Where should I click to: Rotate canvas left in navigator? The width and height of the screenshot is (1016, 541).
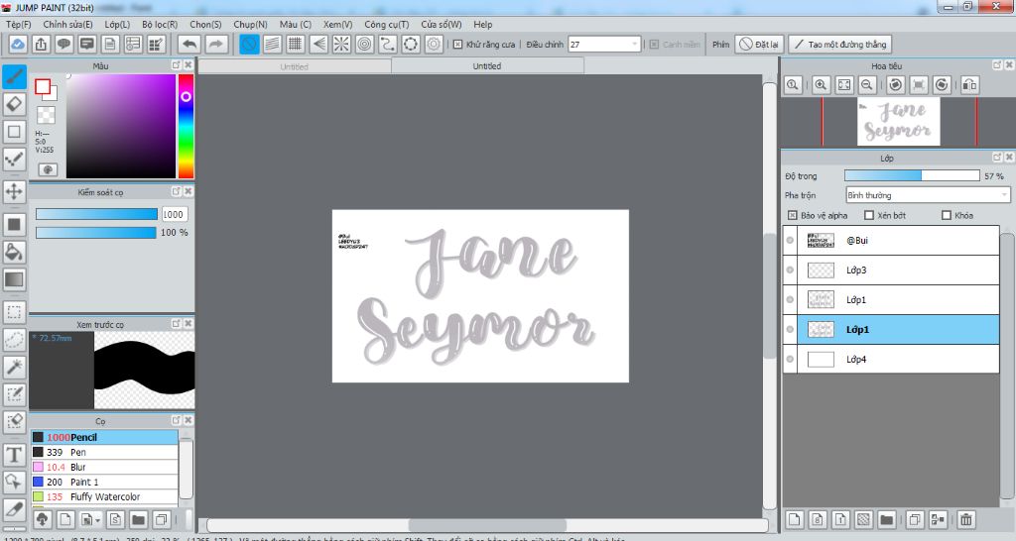click(896, 85)
